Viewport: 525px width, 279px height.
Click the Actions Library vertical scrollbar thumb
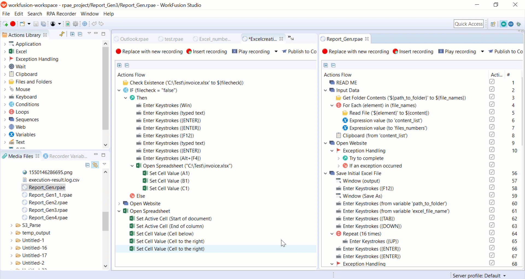click(106, 88)
